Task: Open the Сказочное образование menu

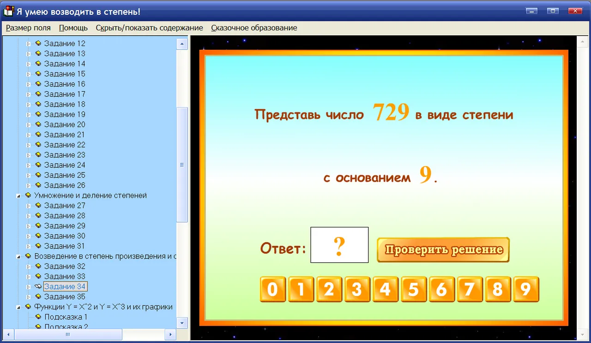Action: [254, 28]
